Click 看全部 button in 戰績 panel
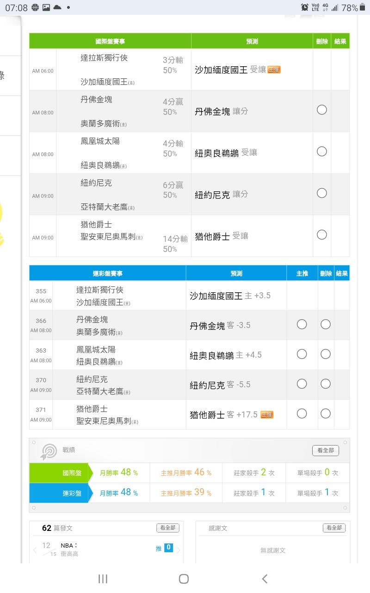Viewport: 370px width, 593px height. coord(326,450)
